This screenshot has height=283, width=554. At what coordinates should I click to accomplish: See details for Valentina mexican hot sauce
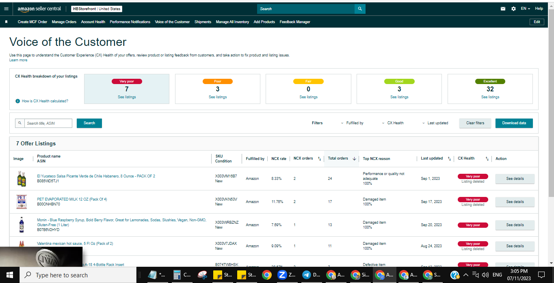[515, 246]
